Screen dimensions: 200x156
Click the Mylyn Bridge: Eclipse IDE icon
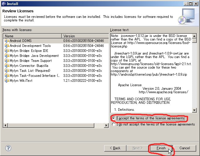click(7, 51)
